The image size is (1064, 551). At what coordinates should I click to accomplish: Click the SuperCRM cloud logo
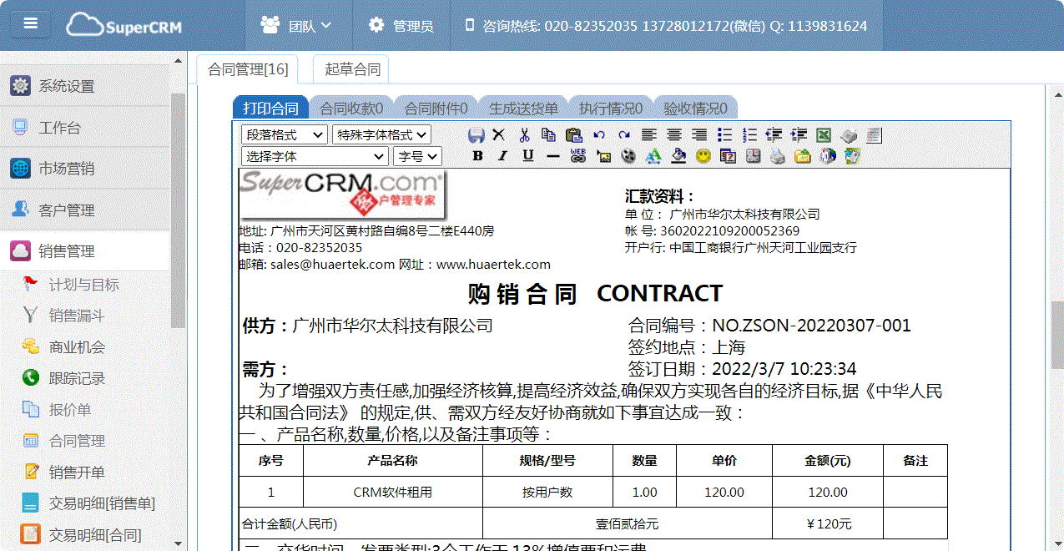point(124,25)
